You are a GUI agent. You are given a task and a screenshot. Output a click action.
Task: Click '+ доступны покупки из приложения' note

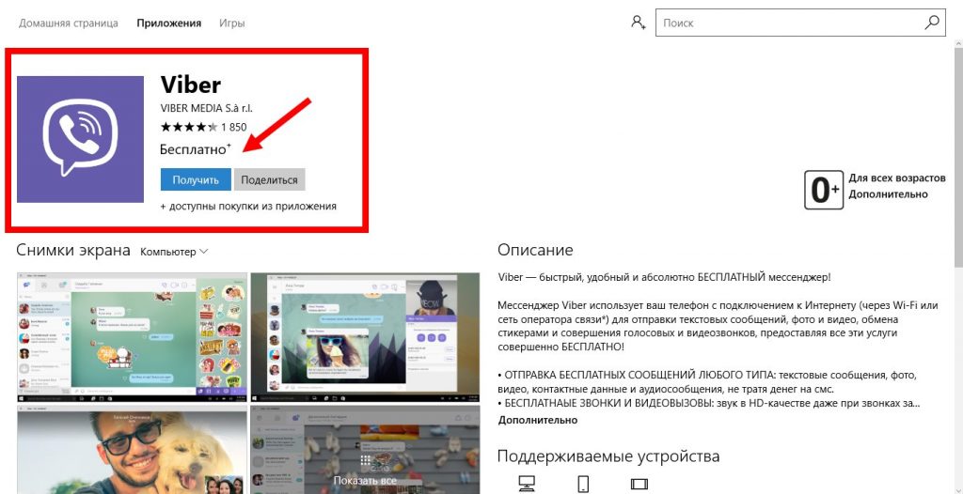248,207
